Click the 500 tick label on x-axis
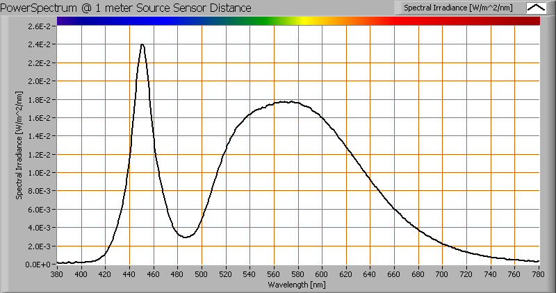Image resolution: width=556 pixels, height=293 pixels. click(x=202, y=274)
